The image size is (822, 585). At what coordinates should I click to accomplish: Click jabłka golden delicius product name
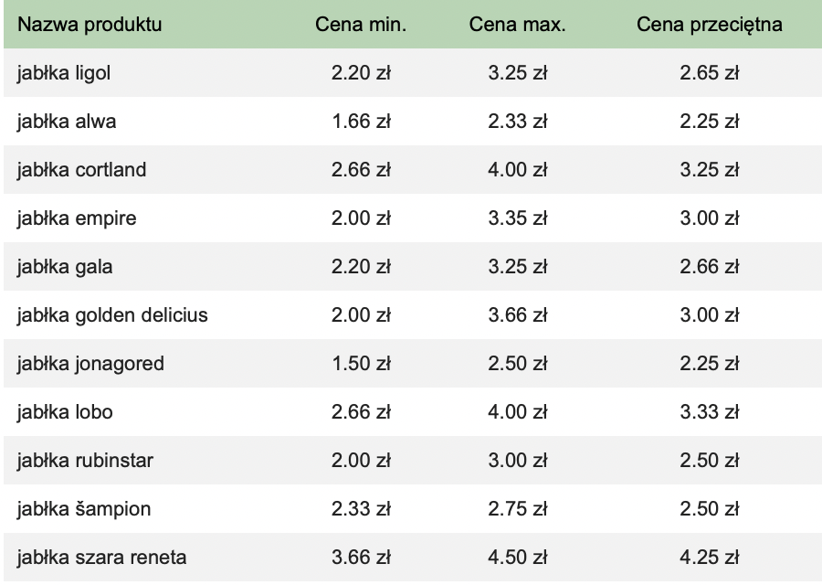coord(112,314)
